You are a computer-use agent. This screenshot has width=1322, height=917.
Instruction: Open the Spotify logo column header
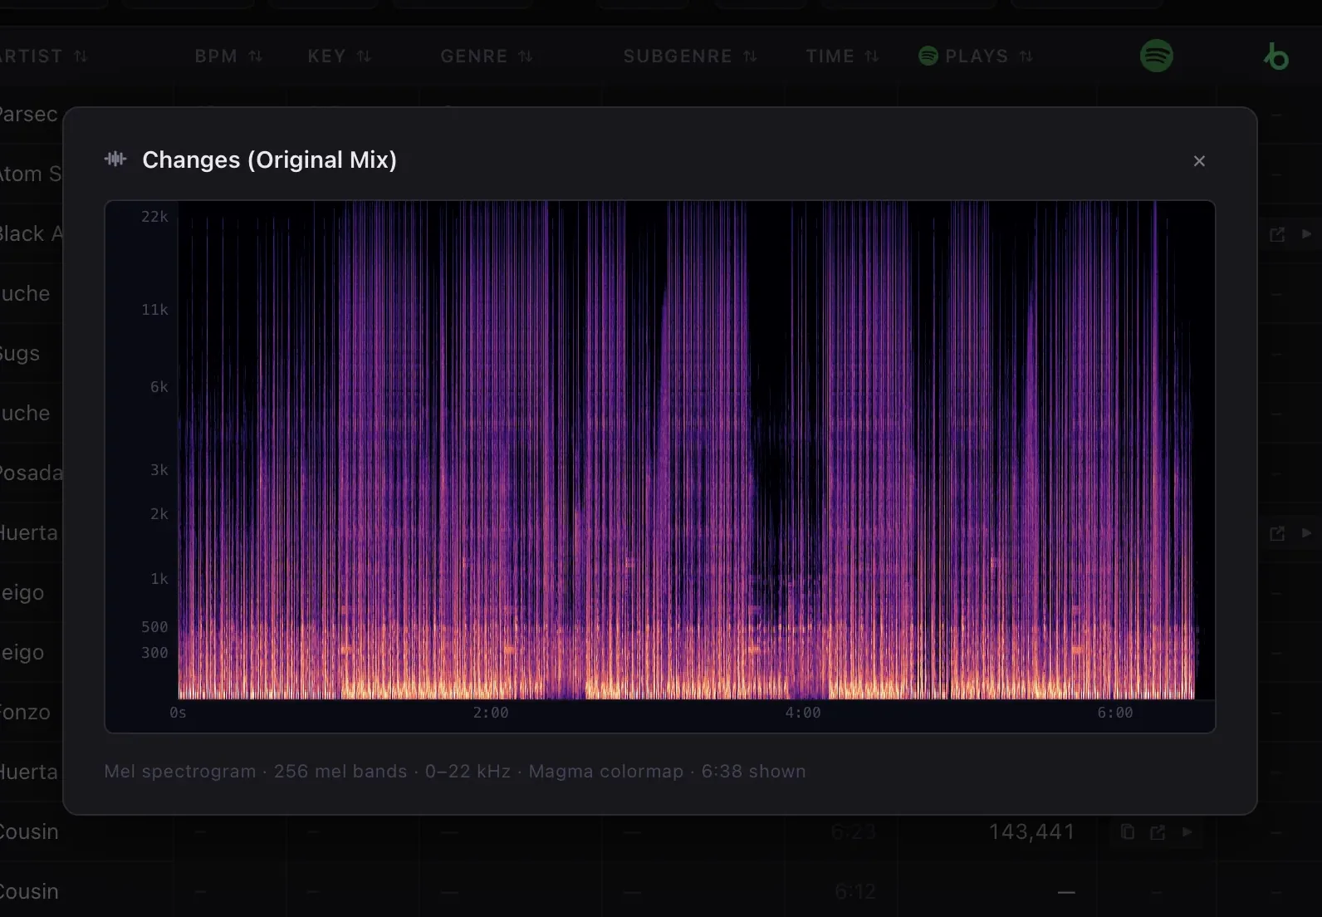1156,56
